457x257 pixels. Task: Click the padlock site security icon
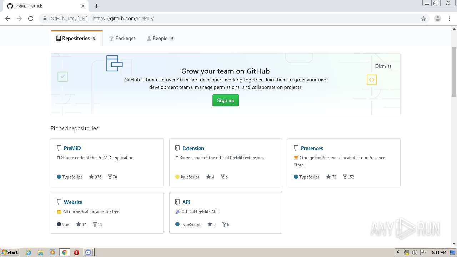(45, 19)
